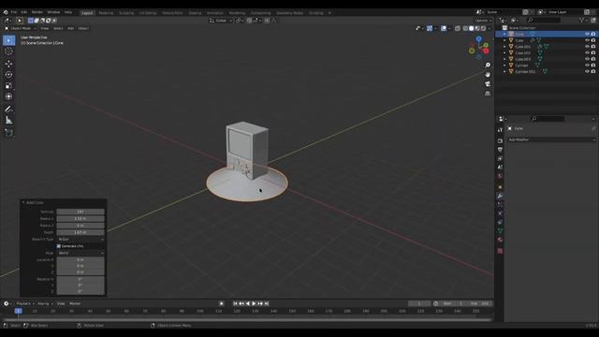Select the Select Box tool in the viewport toolbar
Viewport: 599px width, 337px height.
[8, 40]
